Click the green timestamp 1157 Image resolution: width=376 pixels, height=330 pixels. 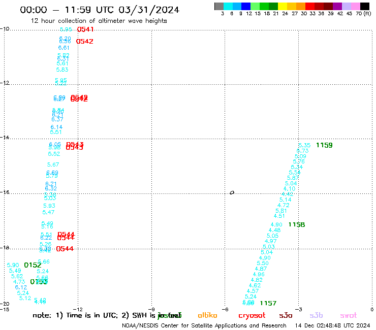click(268, 304)
